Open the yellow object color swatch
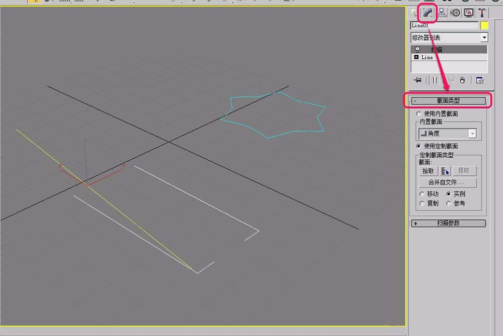 coord(484,25)
